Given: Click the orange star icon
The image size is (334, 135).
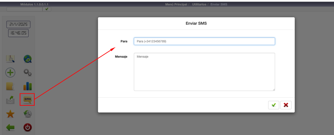Looking at the screenshot, I should pos(10,114).
